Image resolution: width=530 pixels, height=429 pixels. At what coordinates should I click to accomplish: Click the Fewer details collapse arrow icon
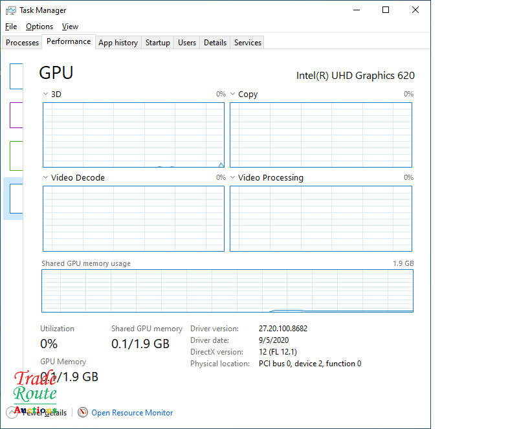(12, 412)
